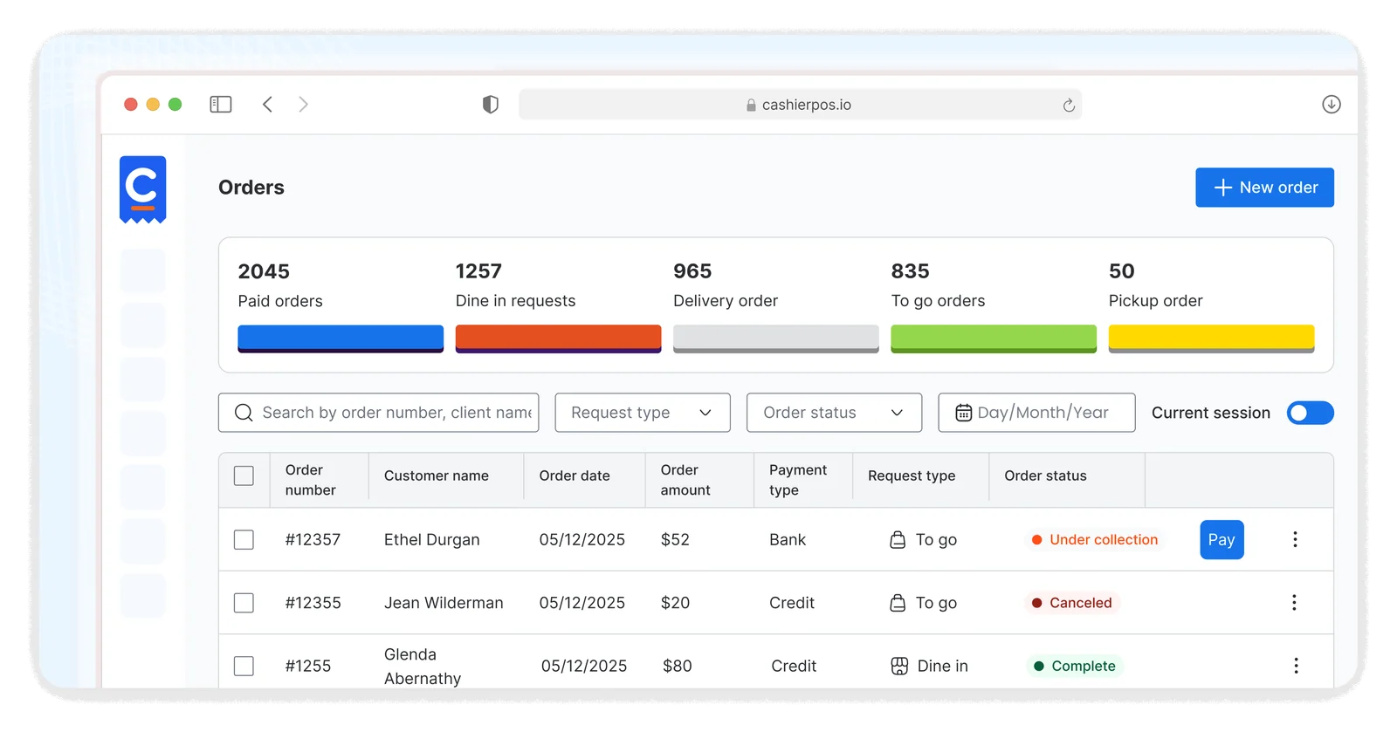1397x732 pixels.
Task: Open the Request type dropdown
Action: pyautogui.click(x=643, y=413)
